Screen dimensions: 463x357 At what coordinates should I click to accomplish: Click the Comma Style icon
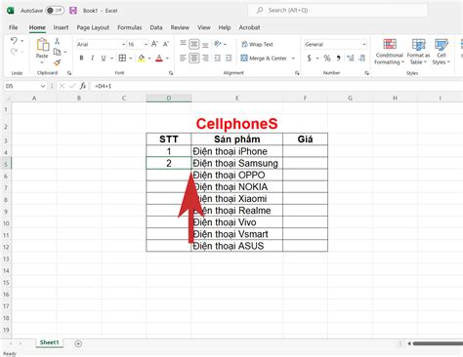[x=339, y=59]
